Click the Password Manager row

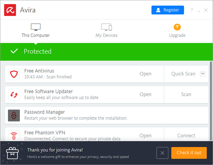pos(107,115)
